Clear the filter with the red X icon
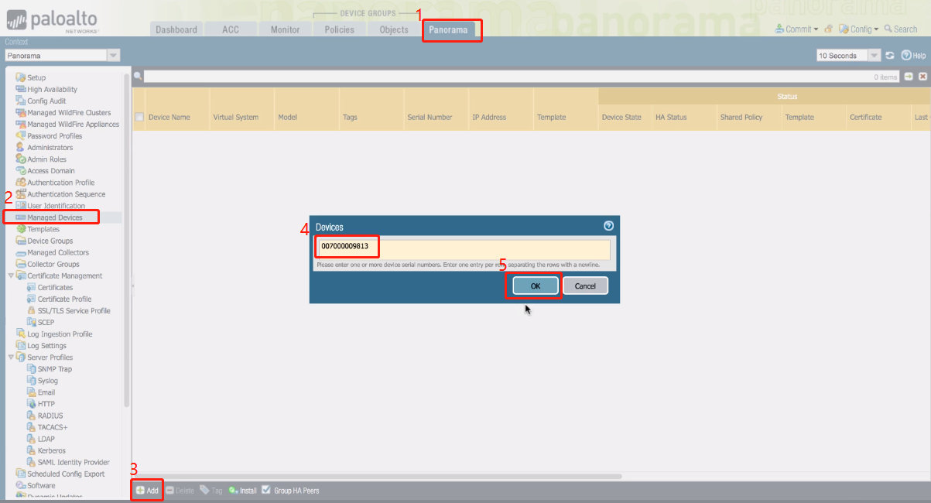This screenshot has width=931, height=503. tap(922, 77)
